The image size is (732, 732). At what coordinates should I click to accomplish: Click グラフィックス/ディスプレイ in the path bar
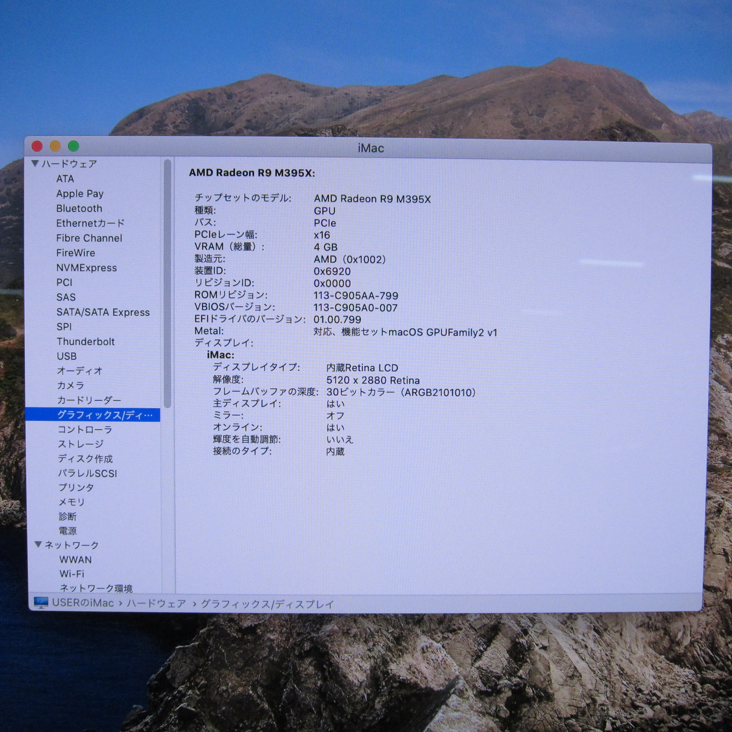coord(267,604)
